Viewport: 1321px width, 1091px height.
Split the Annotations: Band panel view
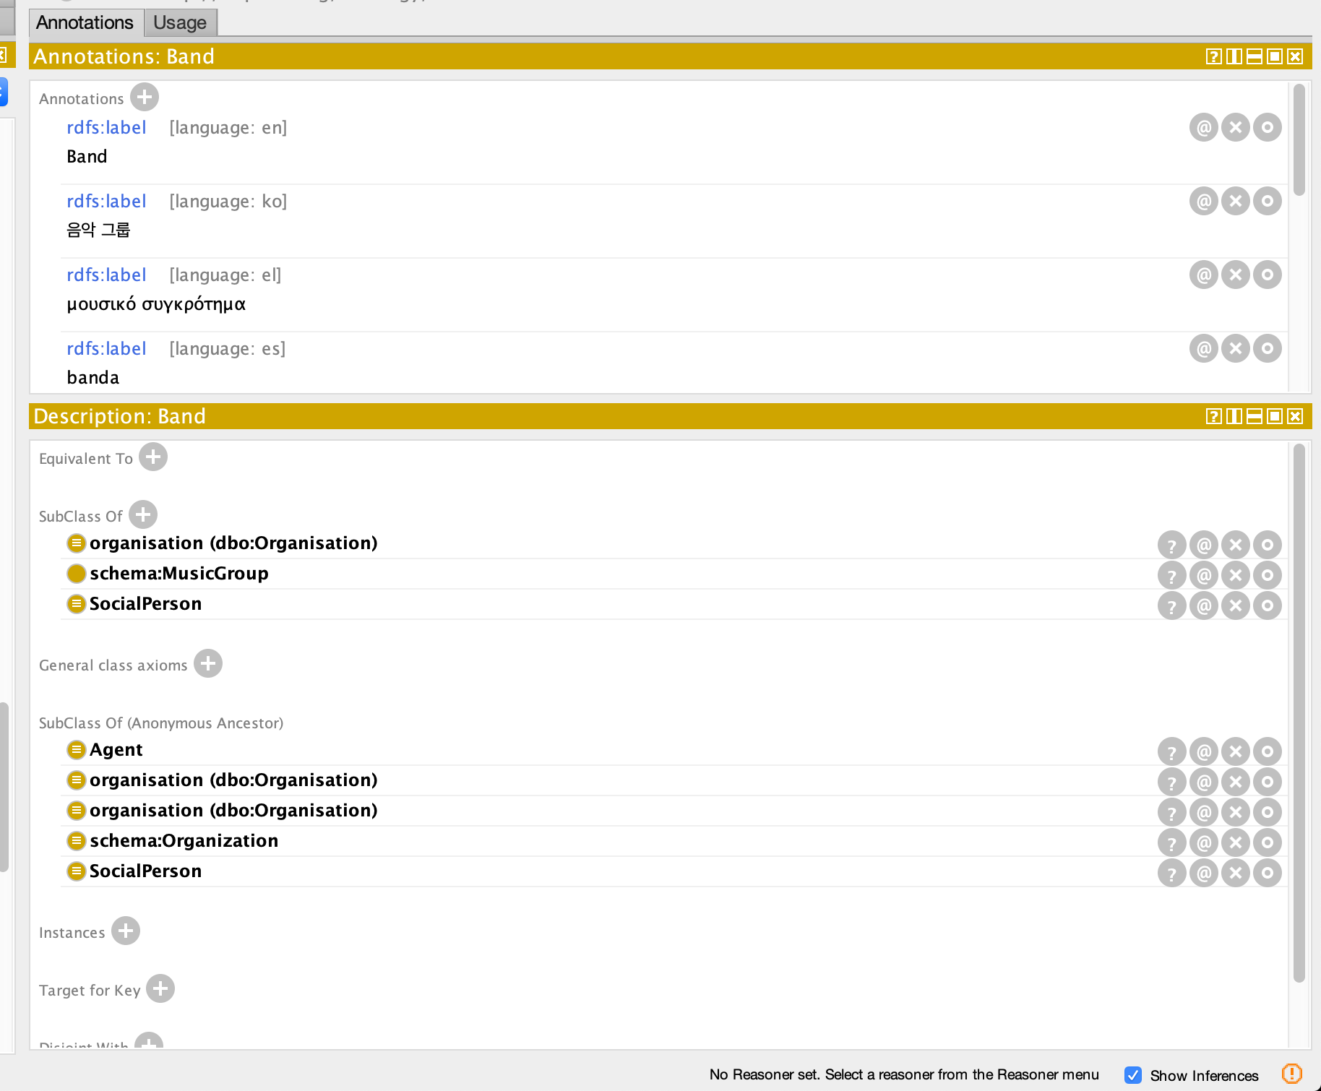click(x=1232, y=56)
